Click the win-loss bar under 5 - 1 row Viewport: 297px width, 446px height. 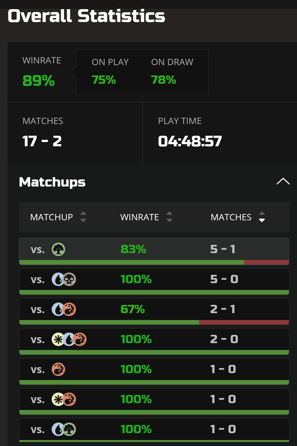click(154, 262)
